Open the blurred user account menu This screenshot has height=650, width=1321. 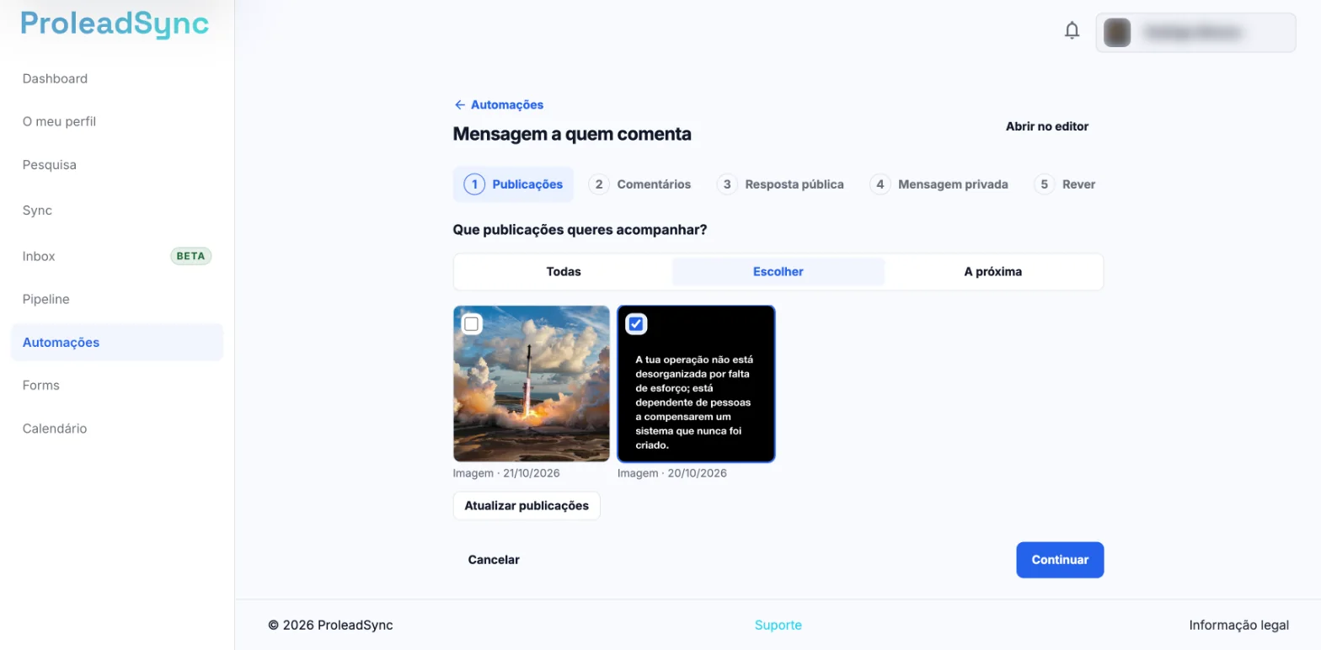[x=1195, y=33]
